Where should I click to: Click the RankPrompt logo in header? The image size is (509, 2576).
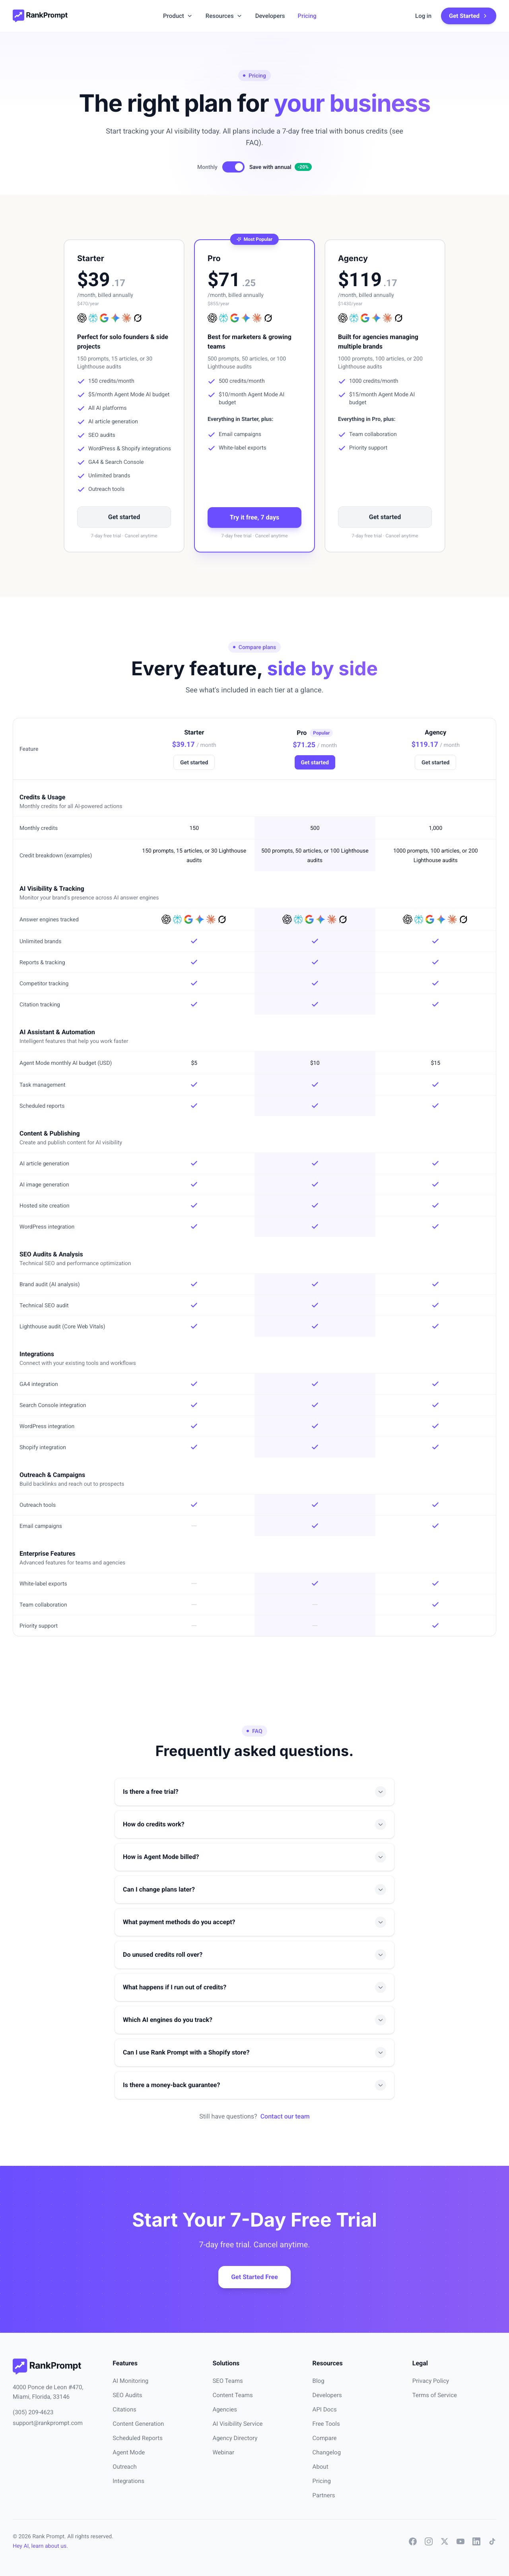pos(40,16)
